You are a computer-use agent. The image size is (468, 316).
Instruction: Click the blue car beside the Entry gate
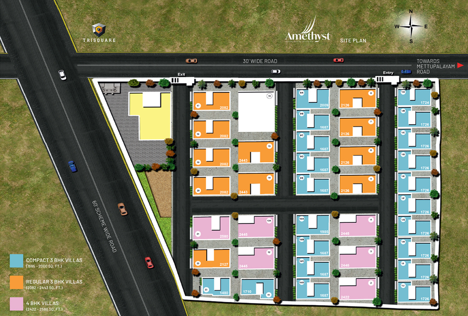(x=406, y=71)
